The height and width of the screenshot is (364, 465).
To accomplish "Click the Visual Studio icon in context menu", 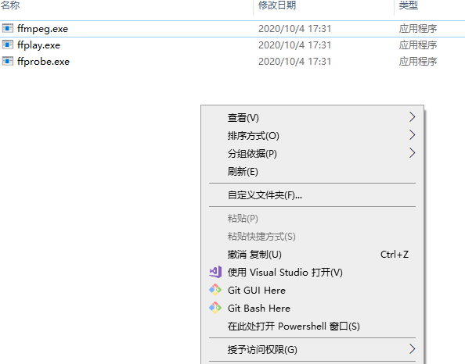I will point(215,272).
